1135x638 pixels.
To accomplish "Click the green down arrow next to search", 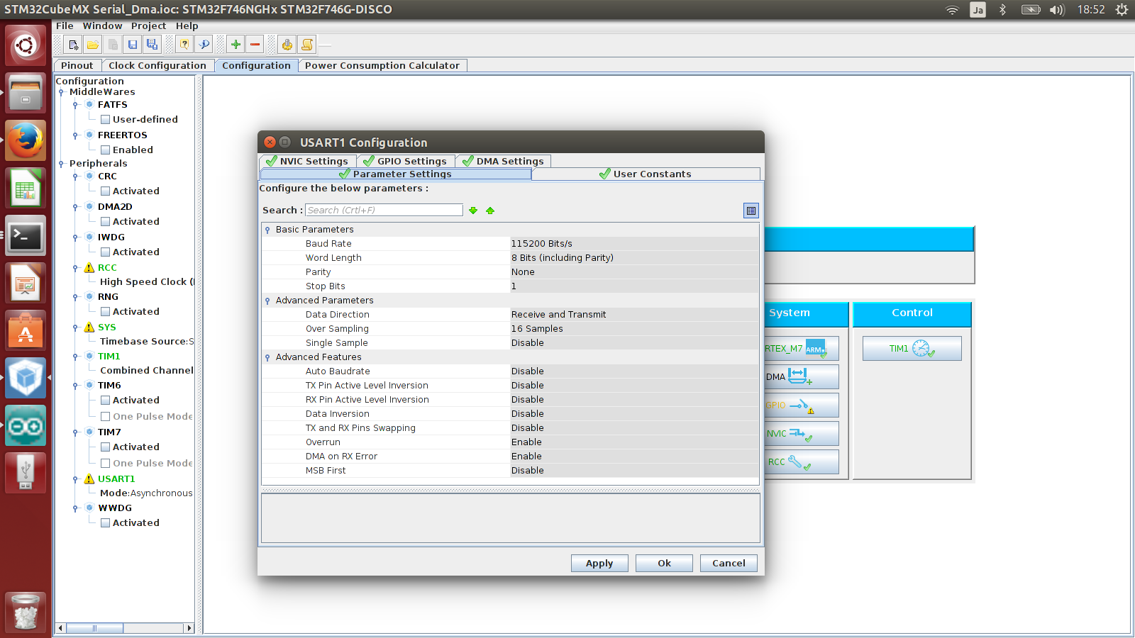I will click(473, 211).
